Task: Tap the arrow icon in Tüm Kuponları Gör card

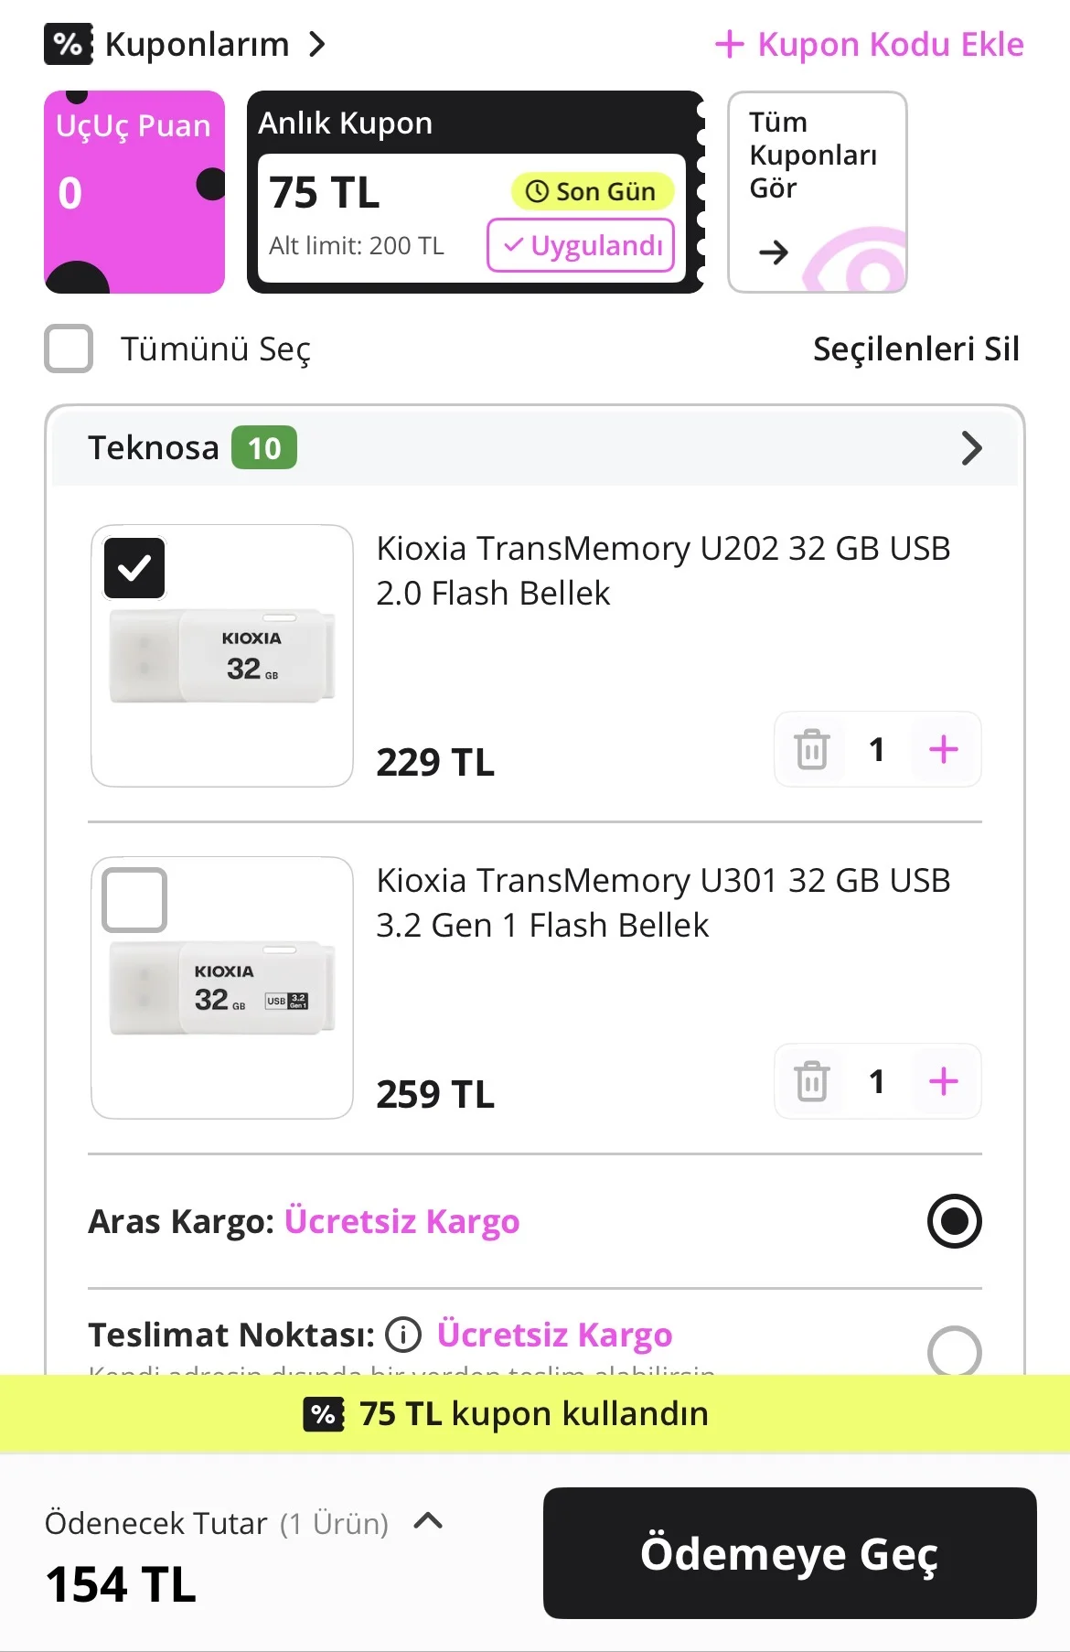Action: pos(774,252)
